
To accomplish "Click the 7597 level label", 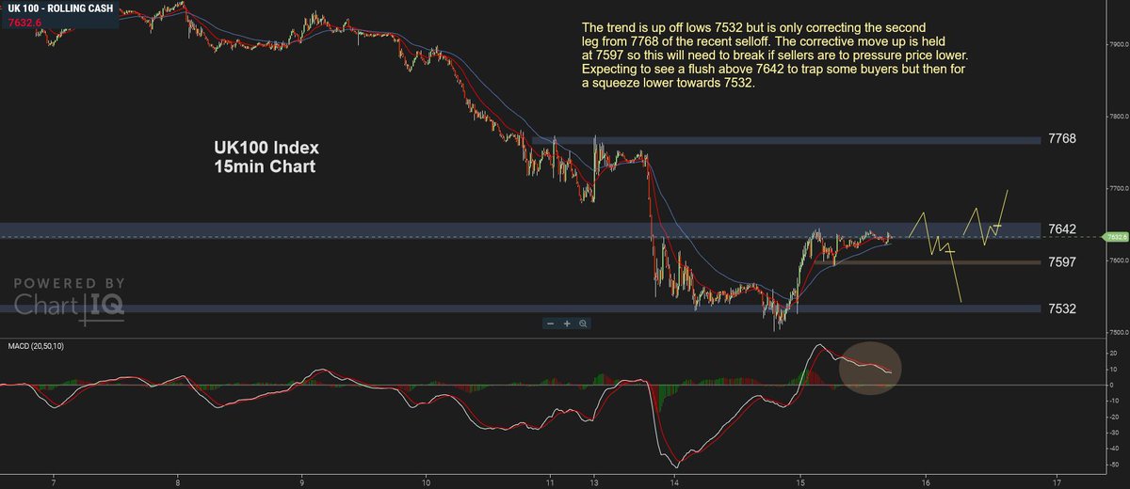I will point(1061,263).
